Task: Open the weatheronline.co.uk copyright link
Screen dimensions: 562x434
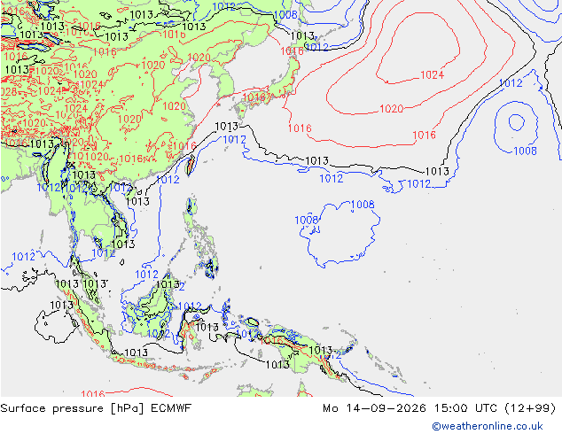Action: (x=488, y=426)
